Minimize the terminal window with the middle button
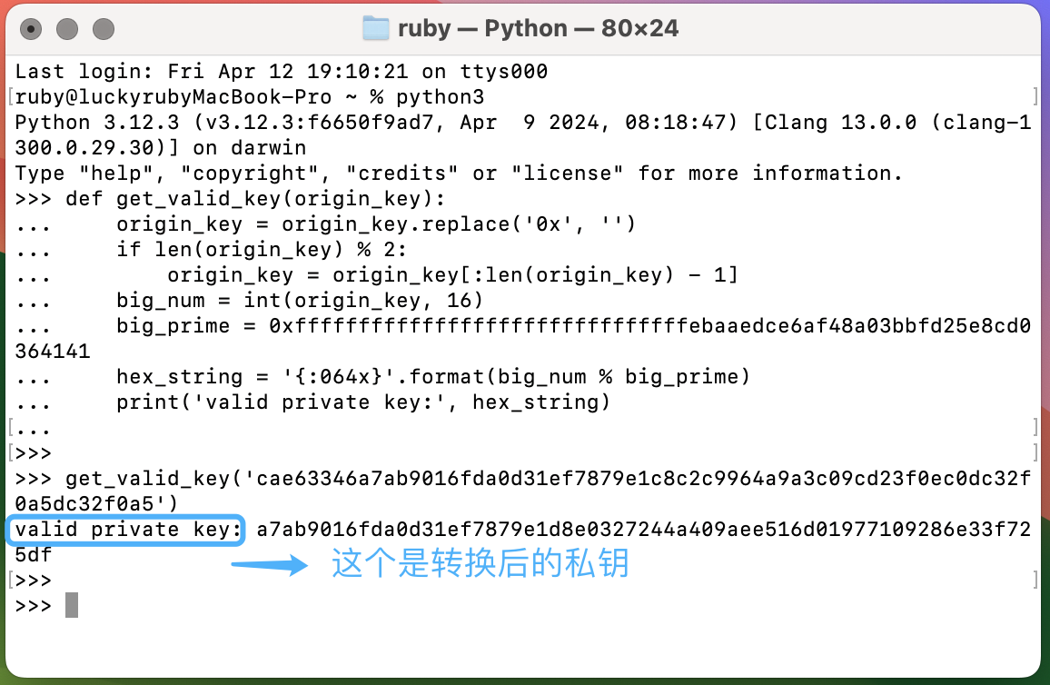Viewport: 1050px width, 685px height. 67,29
